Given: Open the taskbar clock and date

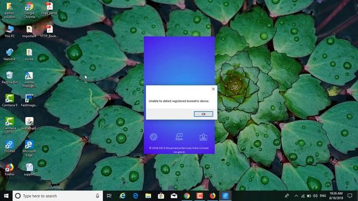Looking at the screenshot, I should tap(336, 196).
